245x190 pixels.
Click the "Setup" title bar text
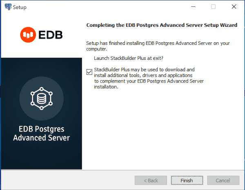20,7
